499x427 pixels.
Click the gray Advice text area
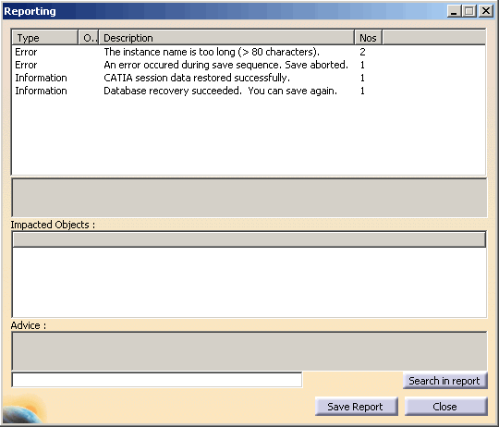point(249,351)
